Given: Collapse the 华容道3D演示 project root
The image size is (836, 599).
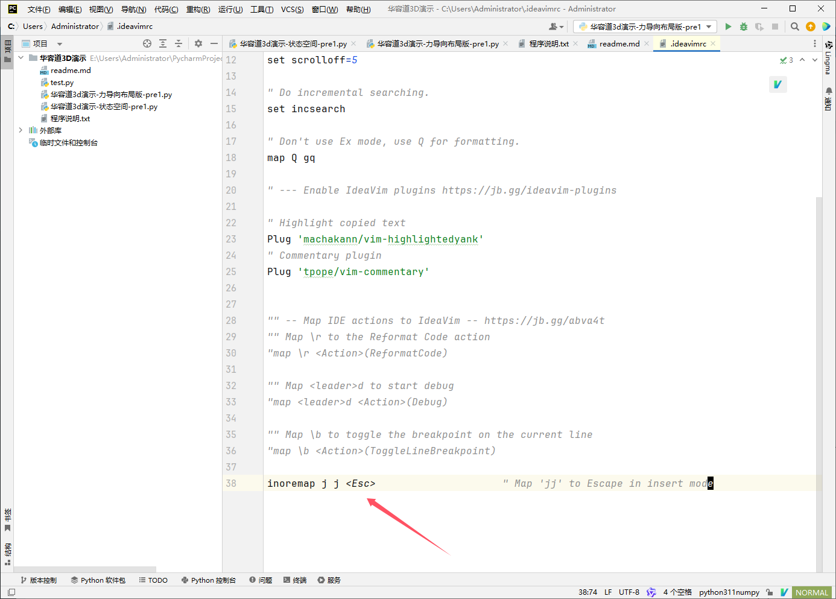Looking at the screenshot, I should point(21,58).
